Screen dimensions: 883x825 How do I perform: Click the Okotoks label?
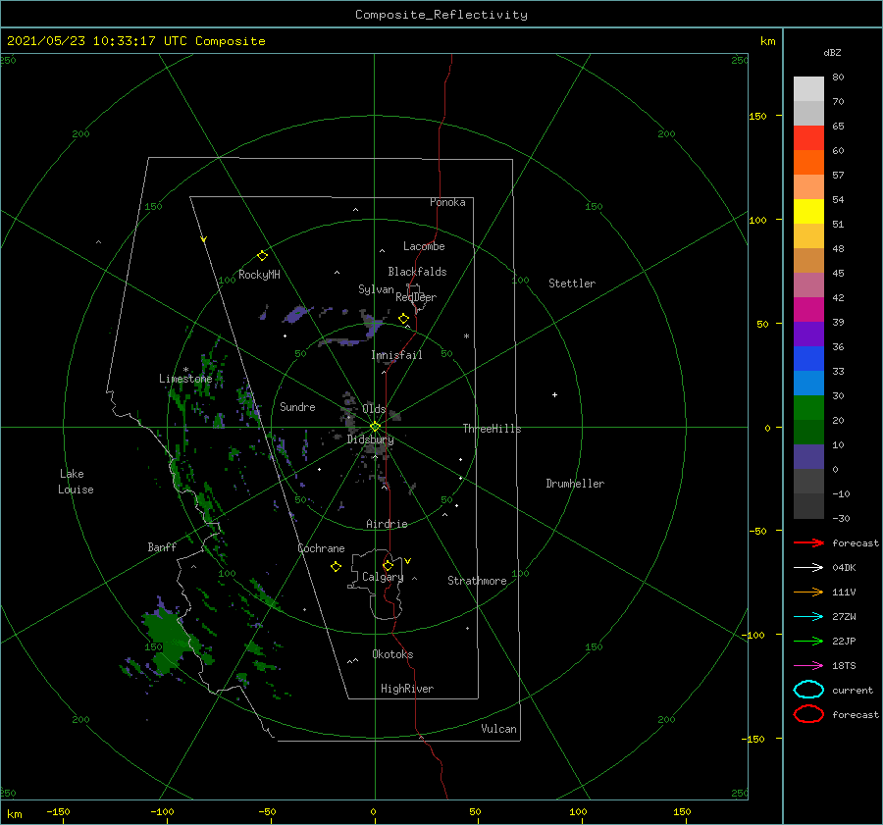[x=392, y=654]
